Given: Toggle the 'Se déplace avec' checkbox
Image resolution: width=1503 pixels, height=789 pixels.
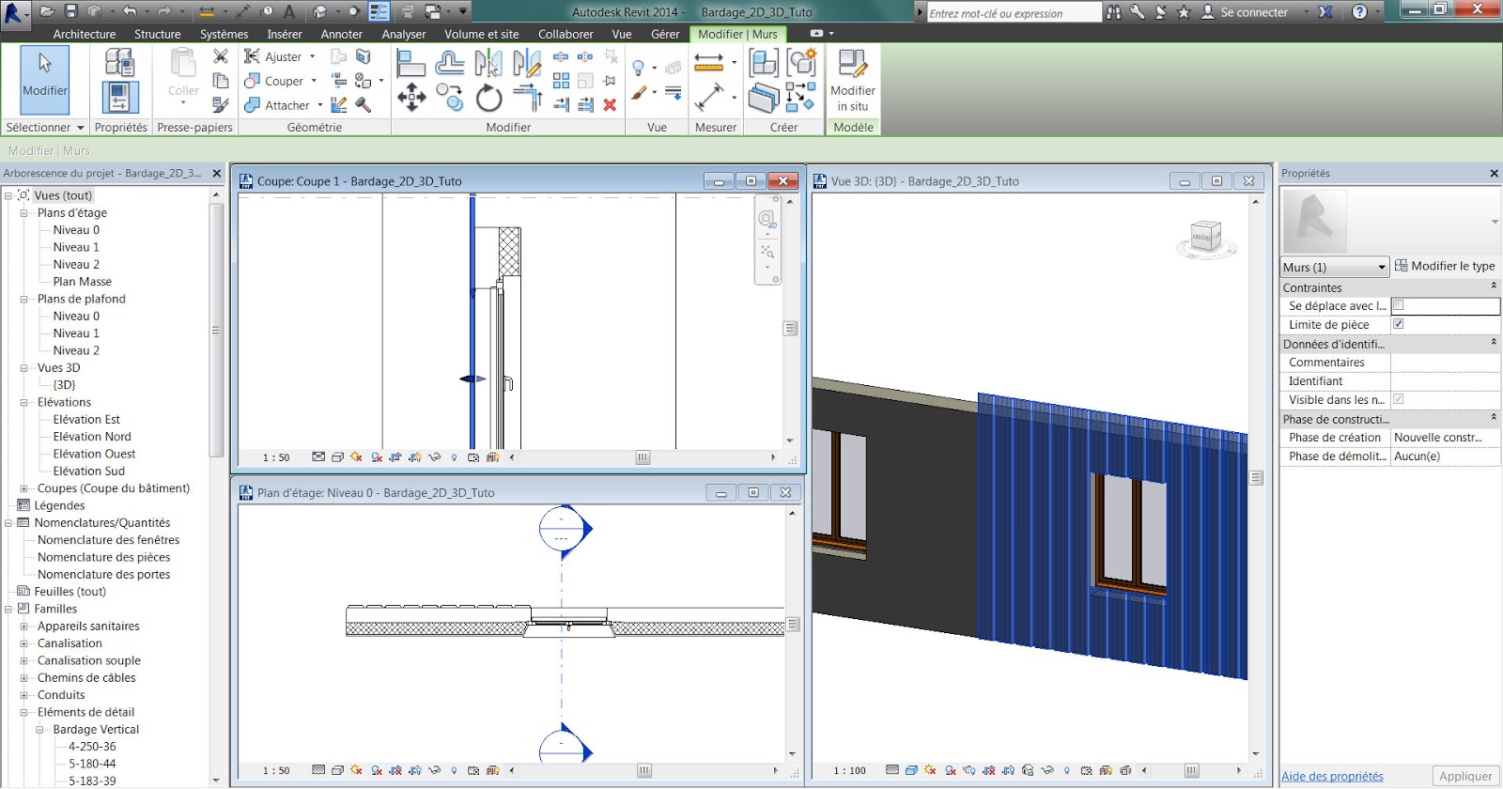Looking at the screenshot, I should pos(1398,305).
